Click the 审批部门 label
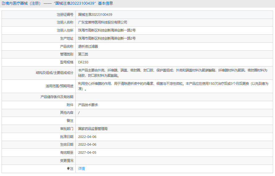 click(67, 129)
